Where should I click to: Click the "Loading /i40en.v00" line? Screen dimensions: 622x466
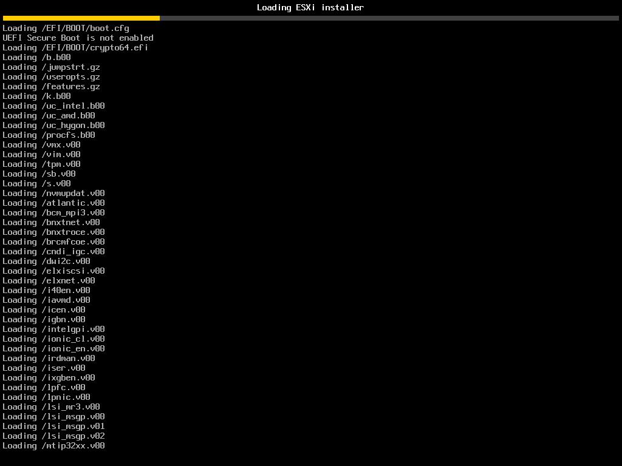pos(46,290)
